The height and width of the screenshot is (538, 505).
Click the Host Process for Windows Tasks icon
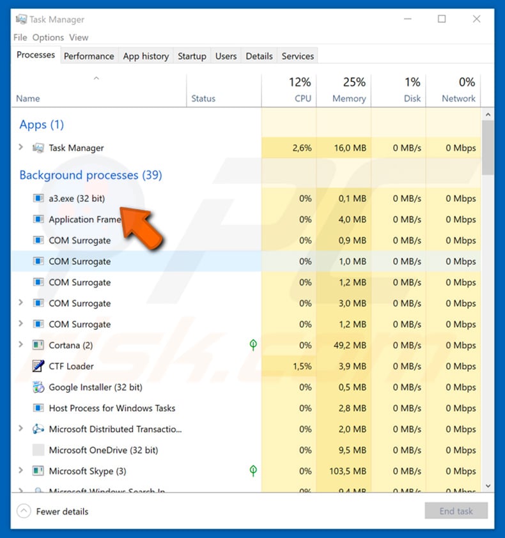point(38,408)
